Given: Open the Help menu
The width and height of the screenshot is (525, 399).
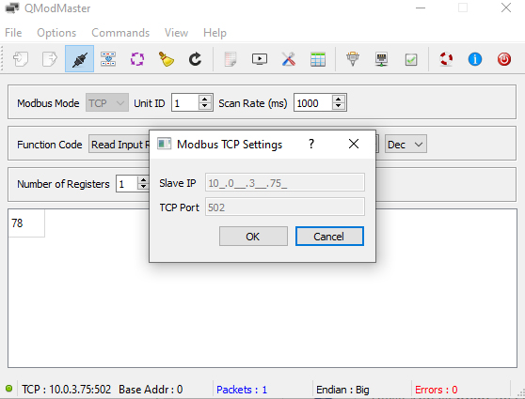Looking at the screenshot, I should point(215,33).
